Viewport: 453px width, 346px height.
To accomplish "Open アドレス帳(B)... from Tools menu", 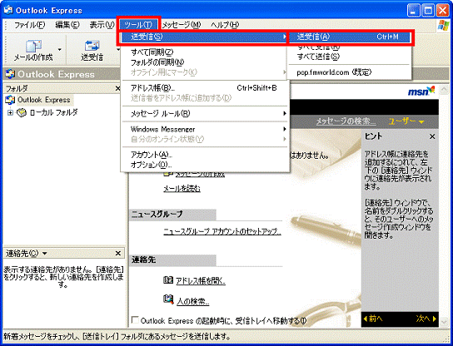I will [205, 87].
